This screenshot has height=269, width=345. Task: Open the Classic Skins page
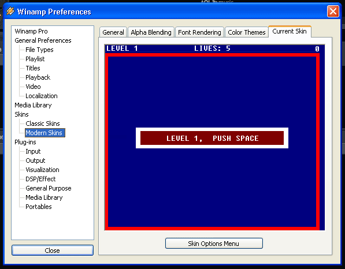[42, 124]
